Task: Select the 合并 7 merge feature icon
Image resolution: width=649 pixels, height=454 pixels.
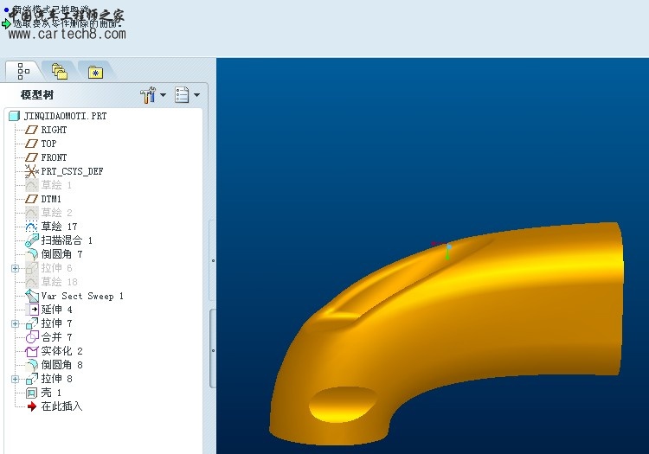Action: pos(32,337)
